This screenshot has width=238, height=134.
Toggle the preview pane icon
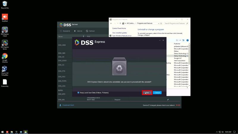183,40
